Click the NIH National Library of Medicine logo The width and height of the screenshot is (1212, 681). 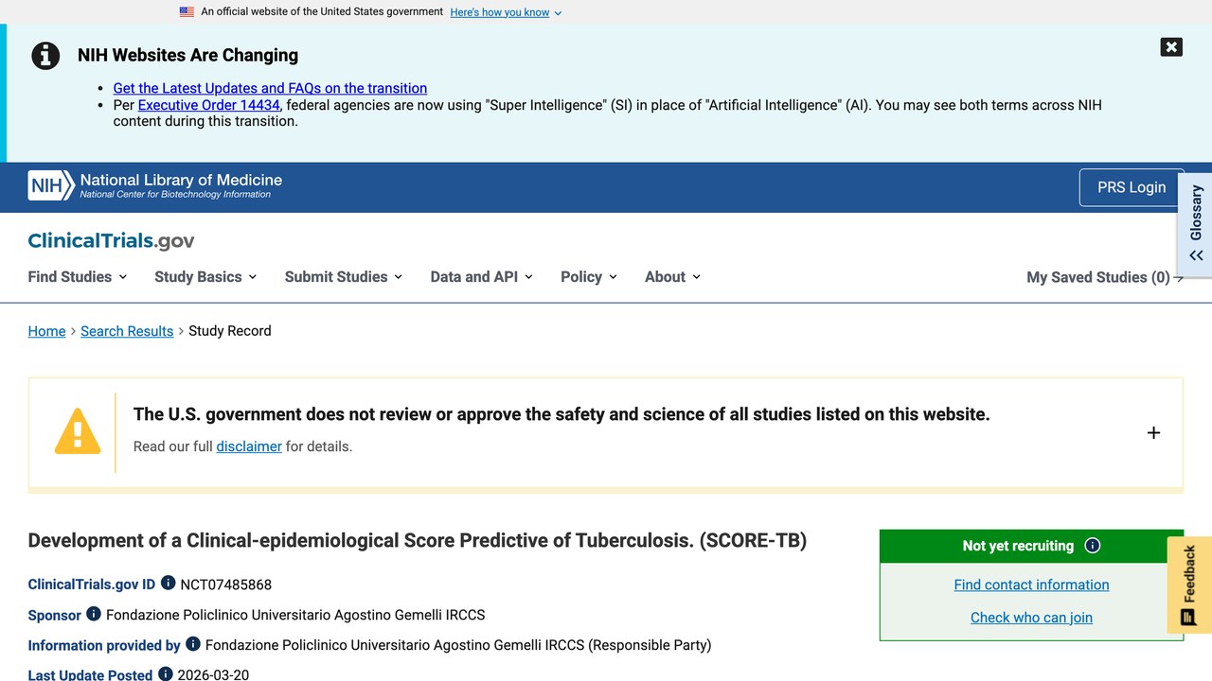point(155,185)
